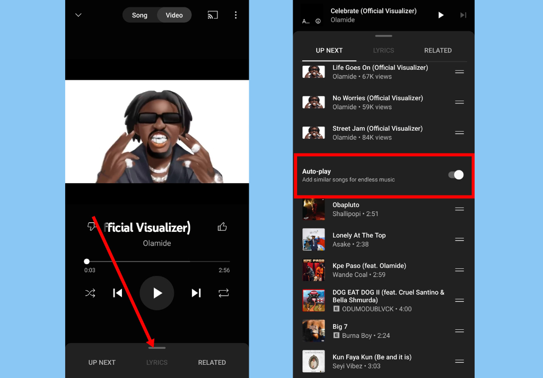The image size is (543, 378).
Task: Click the Olamide cartoon video artwork
Action: [157, 131]
